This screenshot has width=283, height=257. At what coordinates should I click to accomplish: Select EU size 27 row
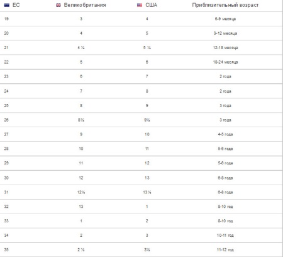[x=141, y=134]
